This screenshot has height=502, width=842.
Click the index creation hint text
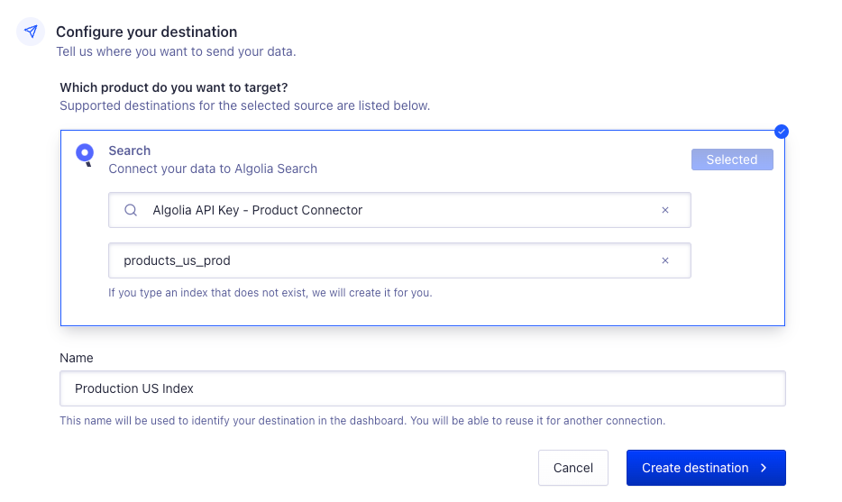coord(270,293)
